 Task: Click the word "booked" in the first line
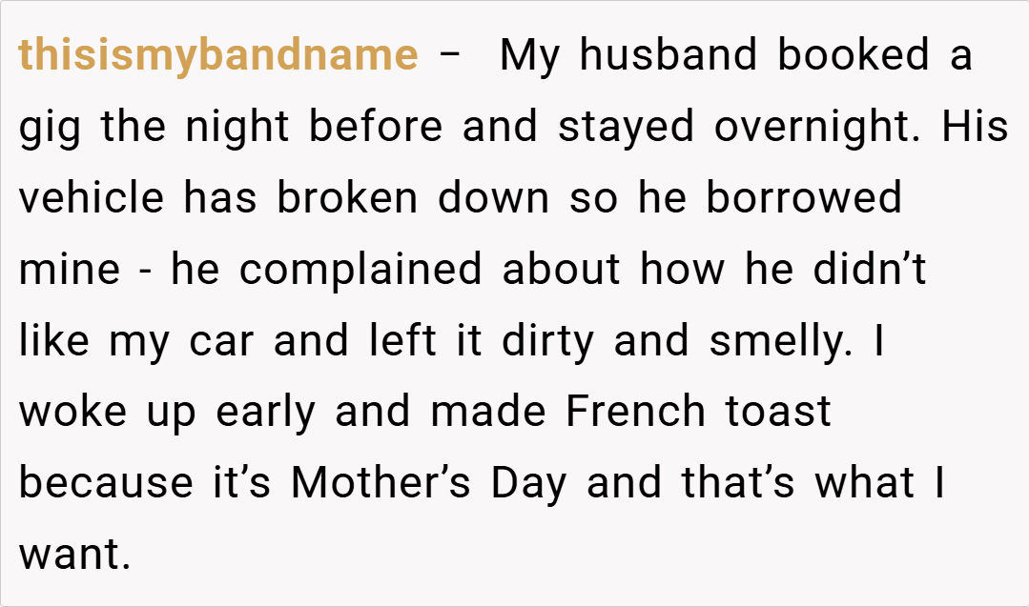(854, 55)
